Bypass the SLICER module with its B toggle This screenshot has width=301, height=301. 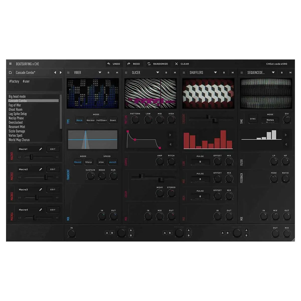coord(166,72)
